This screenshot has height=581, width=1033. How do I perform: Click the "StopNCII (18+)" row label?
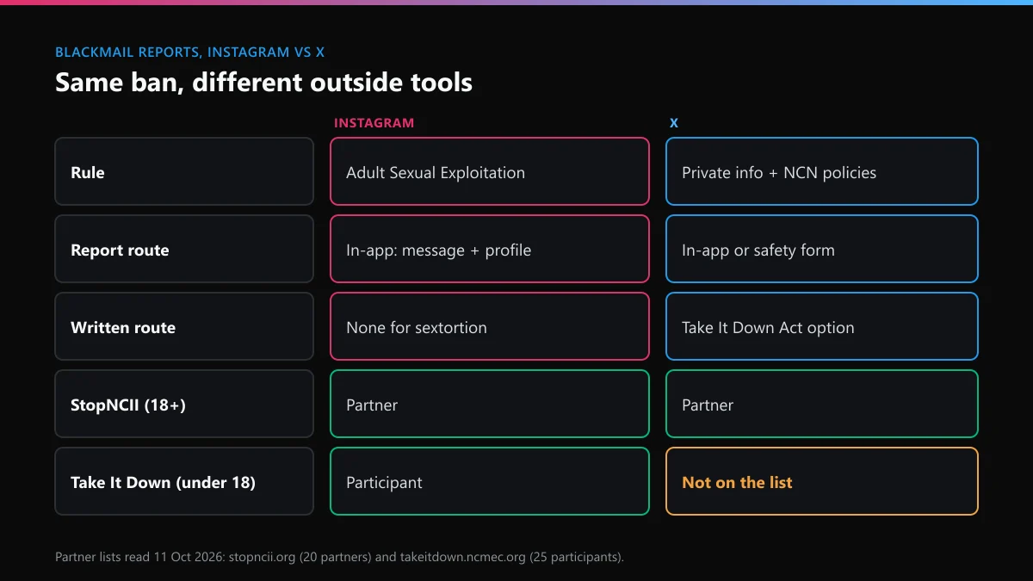[x=184, y=405]
